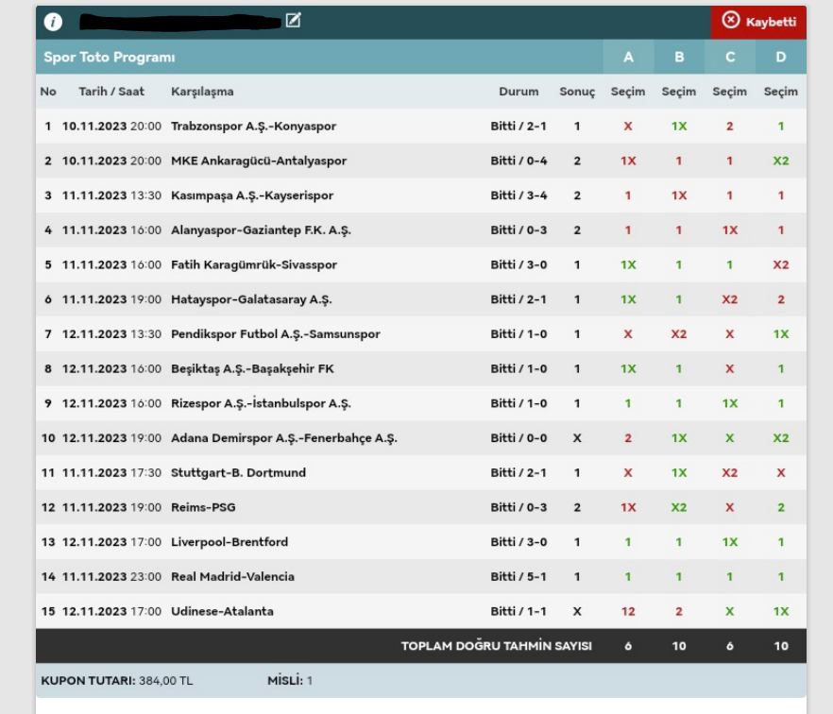833x714 pixels.
Task: Click the Spor Toto Programı title
Action: pyautogui.click(x=110, y=58)
